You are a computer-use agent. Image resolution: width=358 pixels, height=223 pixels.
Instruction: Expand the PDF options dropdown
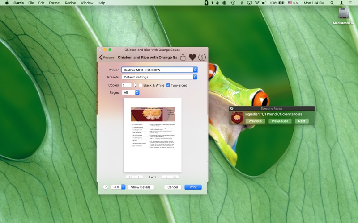118,187
